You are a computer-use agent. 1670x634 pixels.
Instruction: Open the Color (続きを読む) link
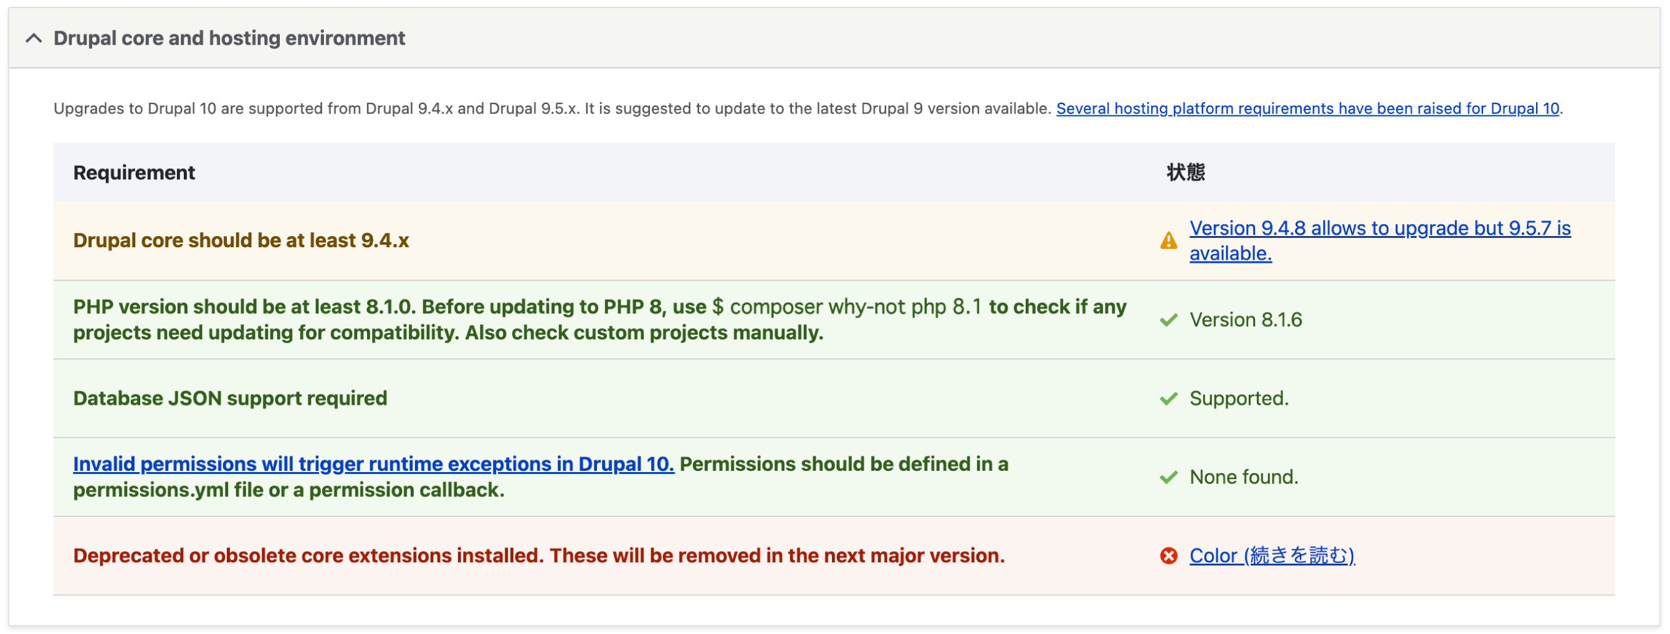[x=1272, y=556]
